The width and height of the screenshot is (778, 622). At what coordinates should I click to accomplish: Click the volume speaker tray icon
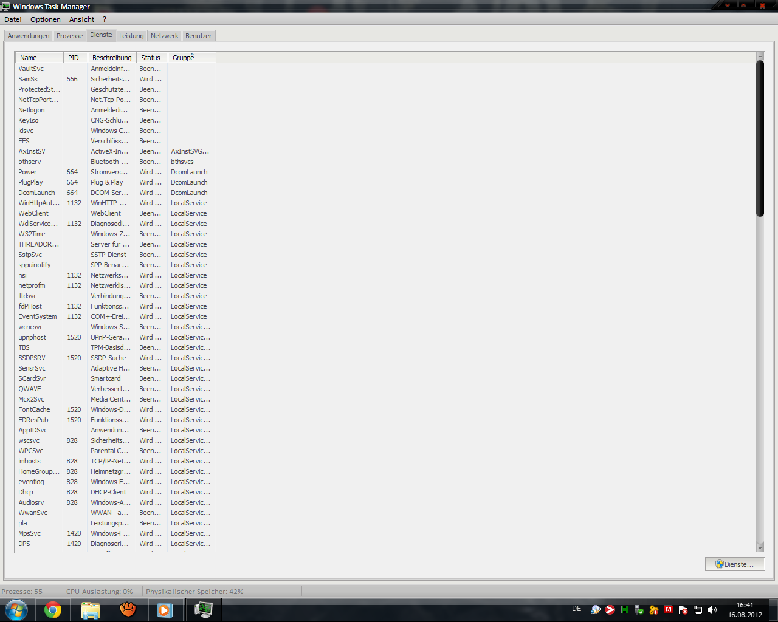coord(712,609)
